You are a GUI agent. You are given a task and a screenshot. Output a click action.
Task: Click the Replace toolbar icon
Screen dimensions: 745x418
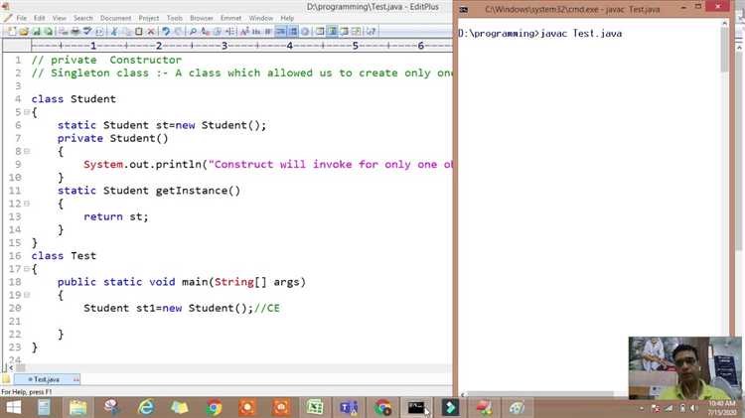pos(206,32)
